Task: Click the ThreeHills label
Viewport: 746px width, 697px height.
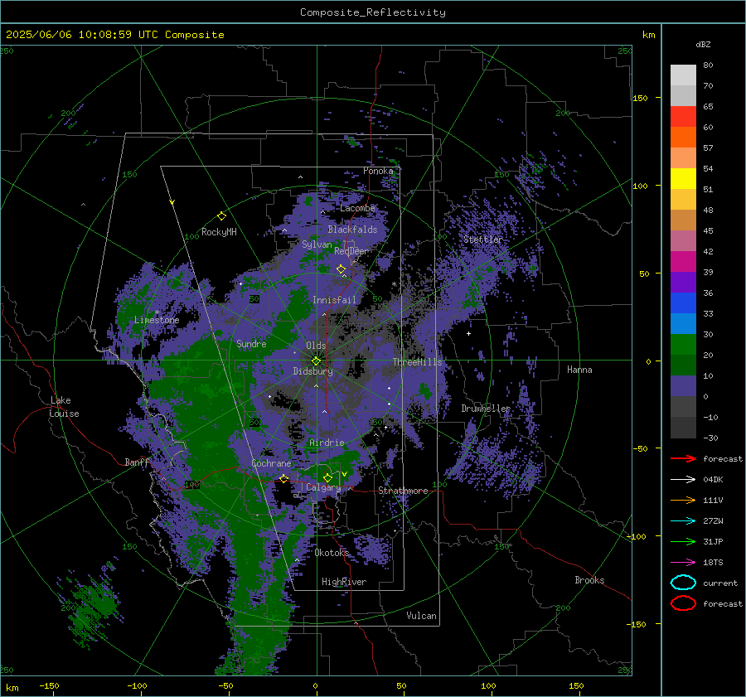Action: pyautogui.click(x=417, y=362)
